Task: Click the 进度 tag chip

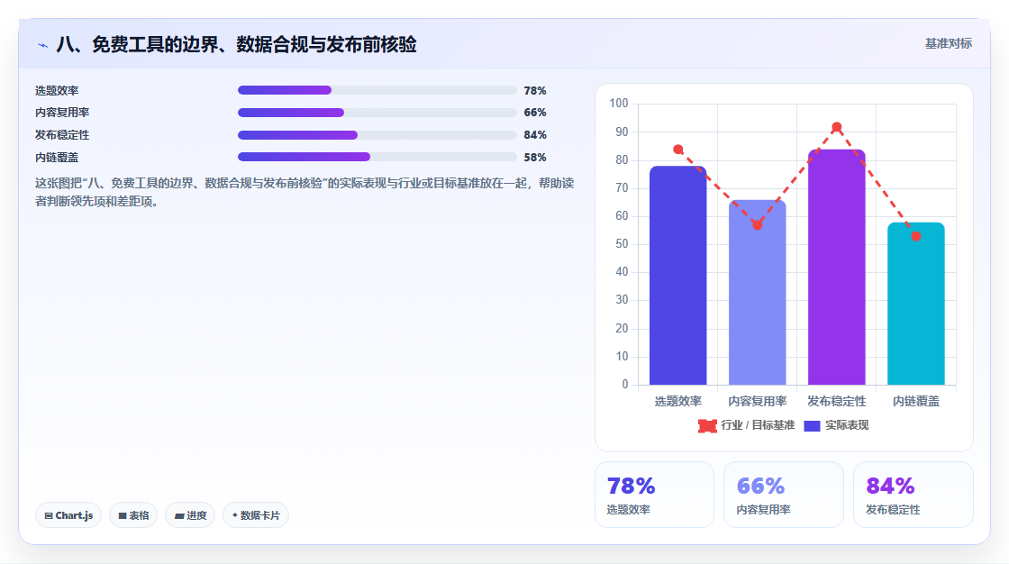Action: pos(190,515)
